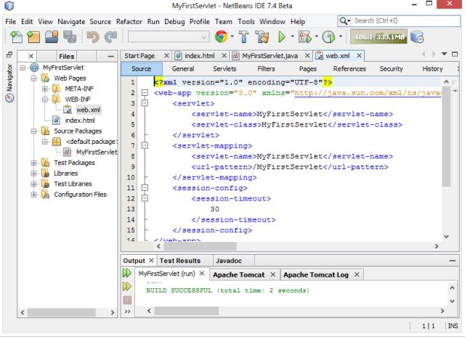Switch to the MyFirstServlet.java editor tab
465x337 pixels.
click(270, 56)
